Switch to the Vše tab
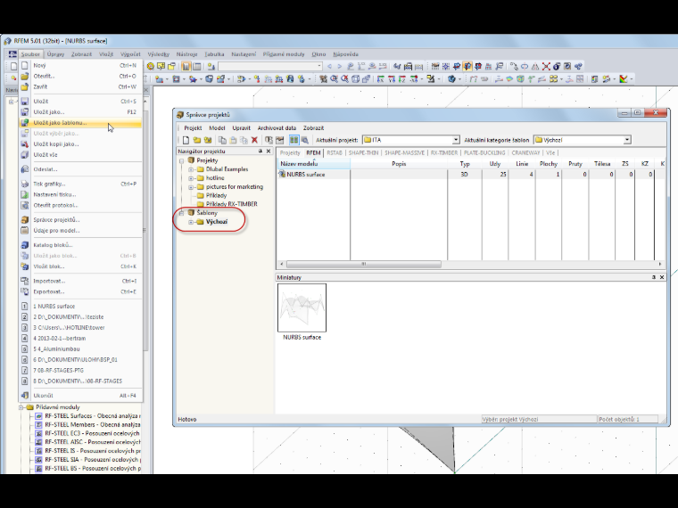 pos(550,152)
